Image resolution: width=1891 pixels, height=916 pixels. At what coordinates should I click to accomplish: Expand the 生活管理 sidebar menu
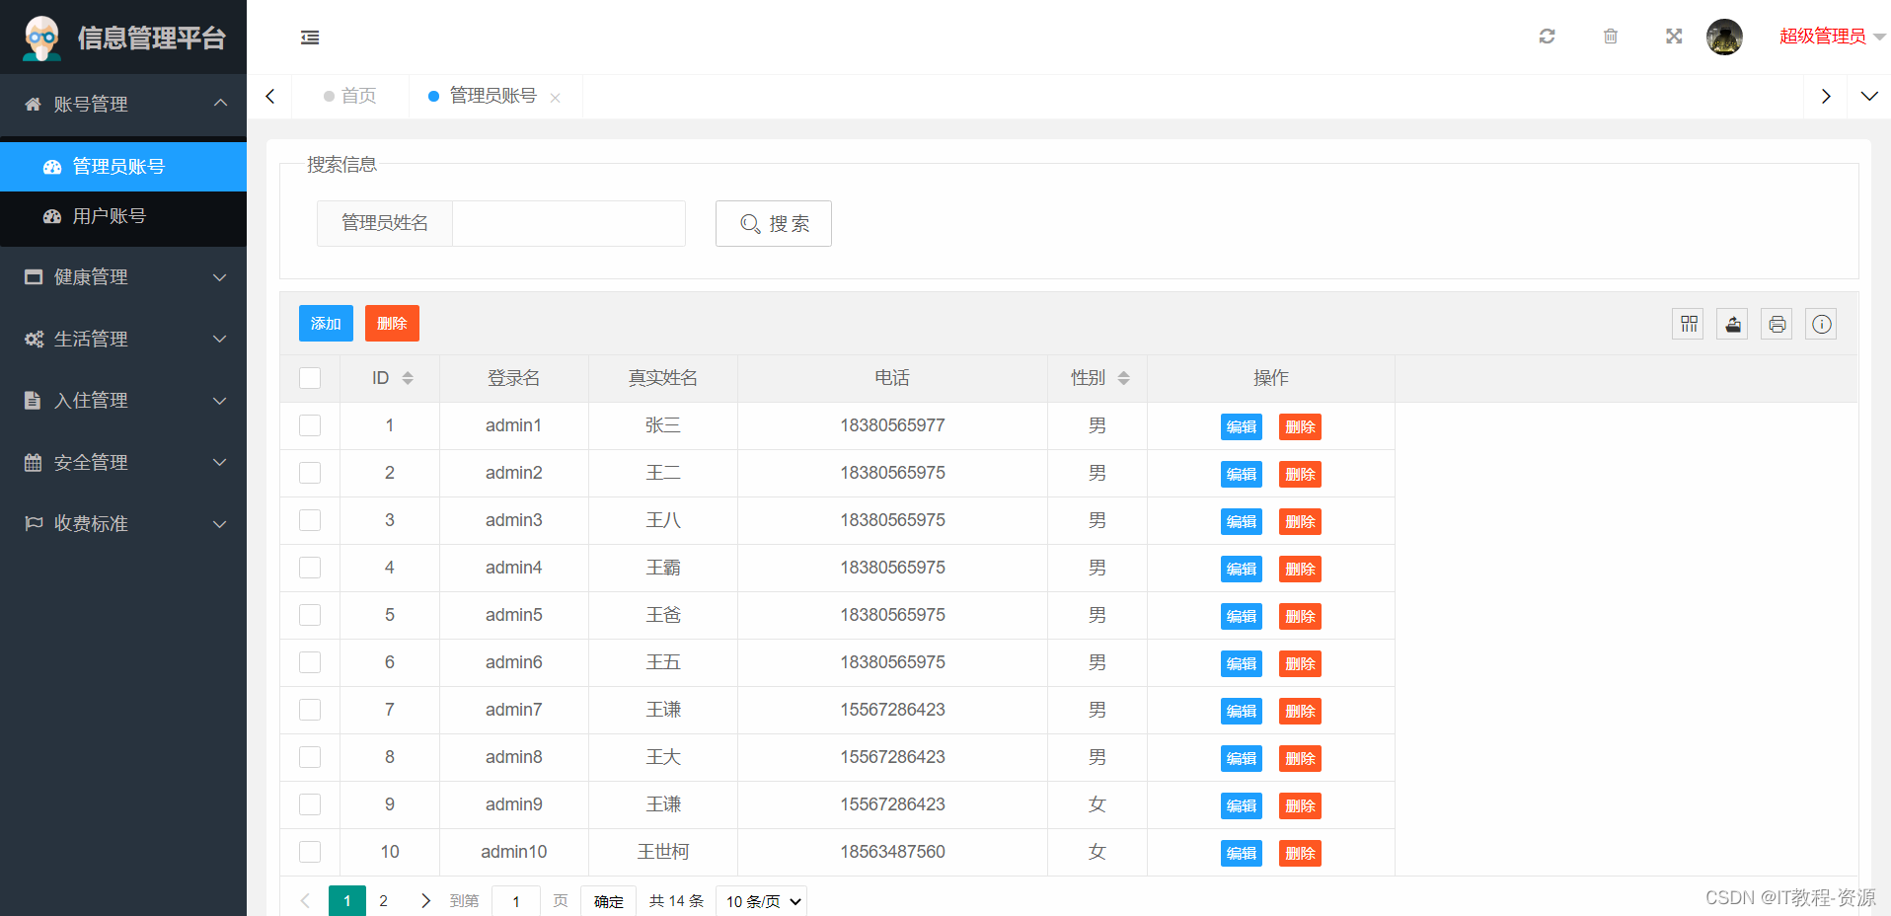[x=123, y=339]
